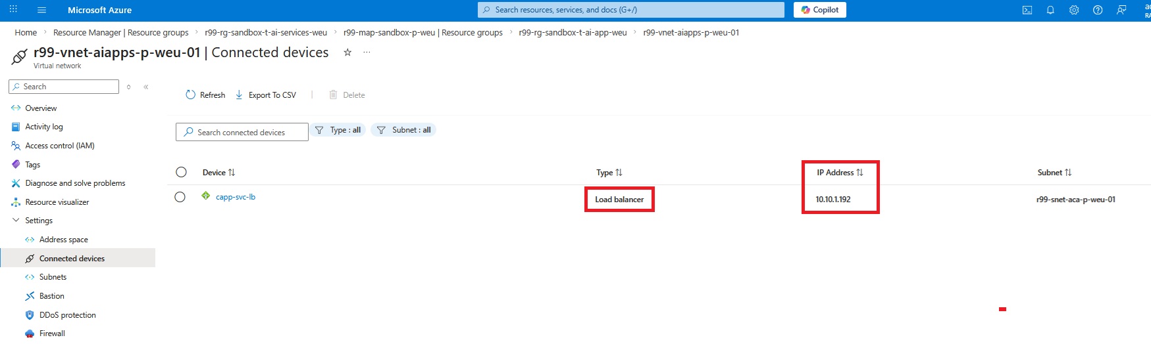
Task: Open the Type : all filter
Action: [x=338, y=130]
